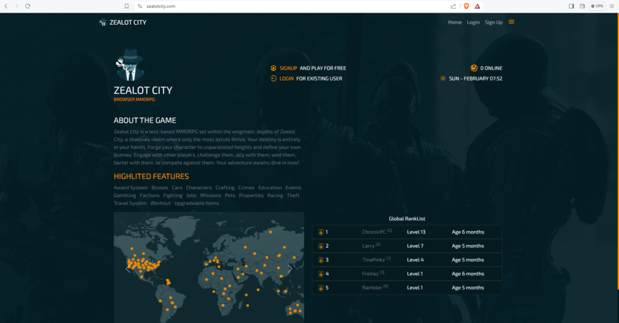
Task: Open Sign Up in the top navigation
Action: click(493, 22)
